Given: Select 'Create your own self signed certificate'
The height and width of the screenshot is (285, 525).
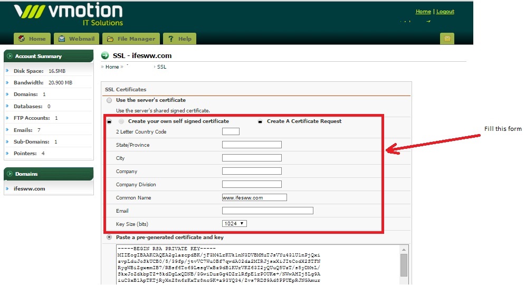Looking at the screenshot, I should click(x=122, y=121).
